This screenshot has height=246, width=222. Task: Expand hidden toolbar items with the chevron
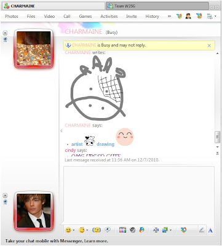point(169,17)
